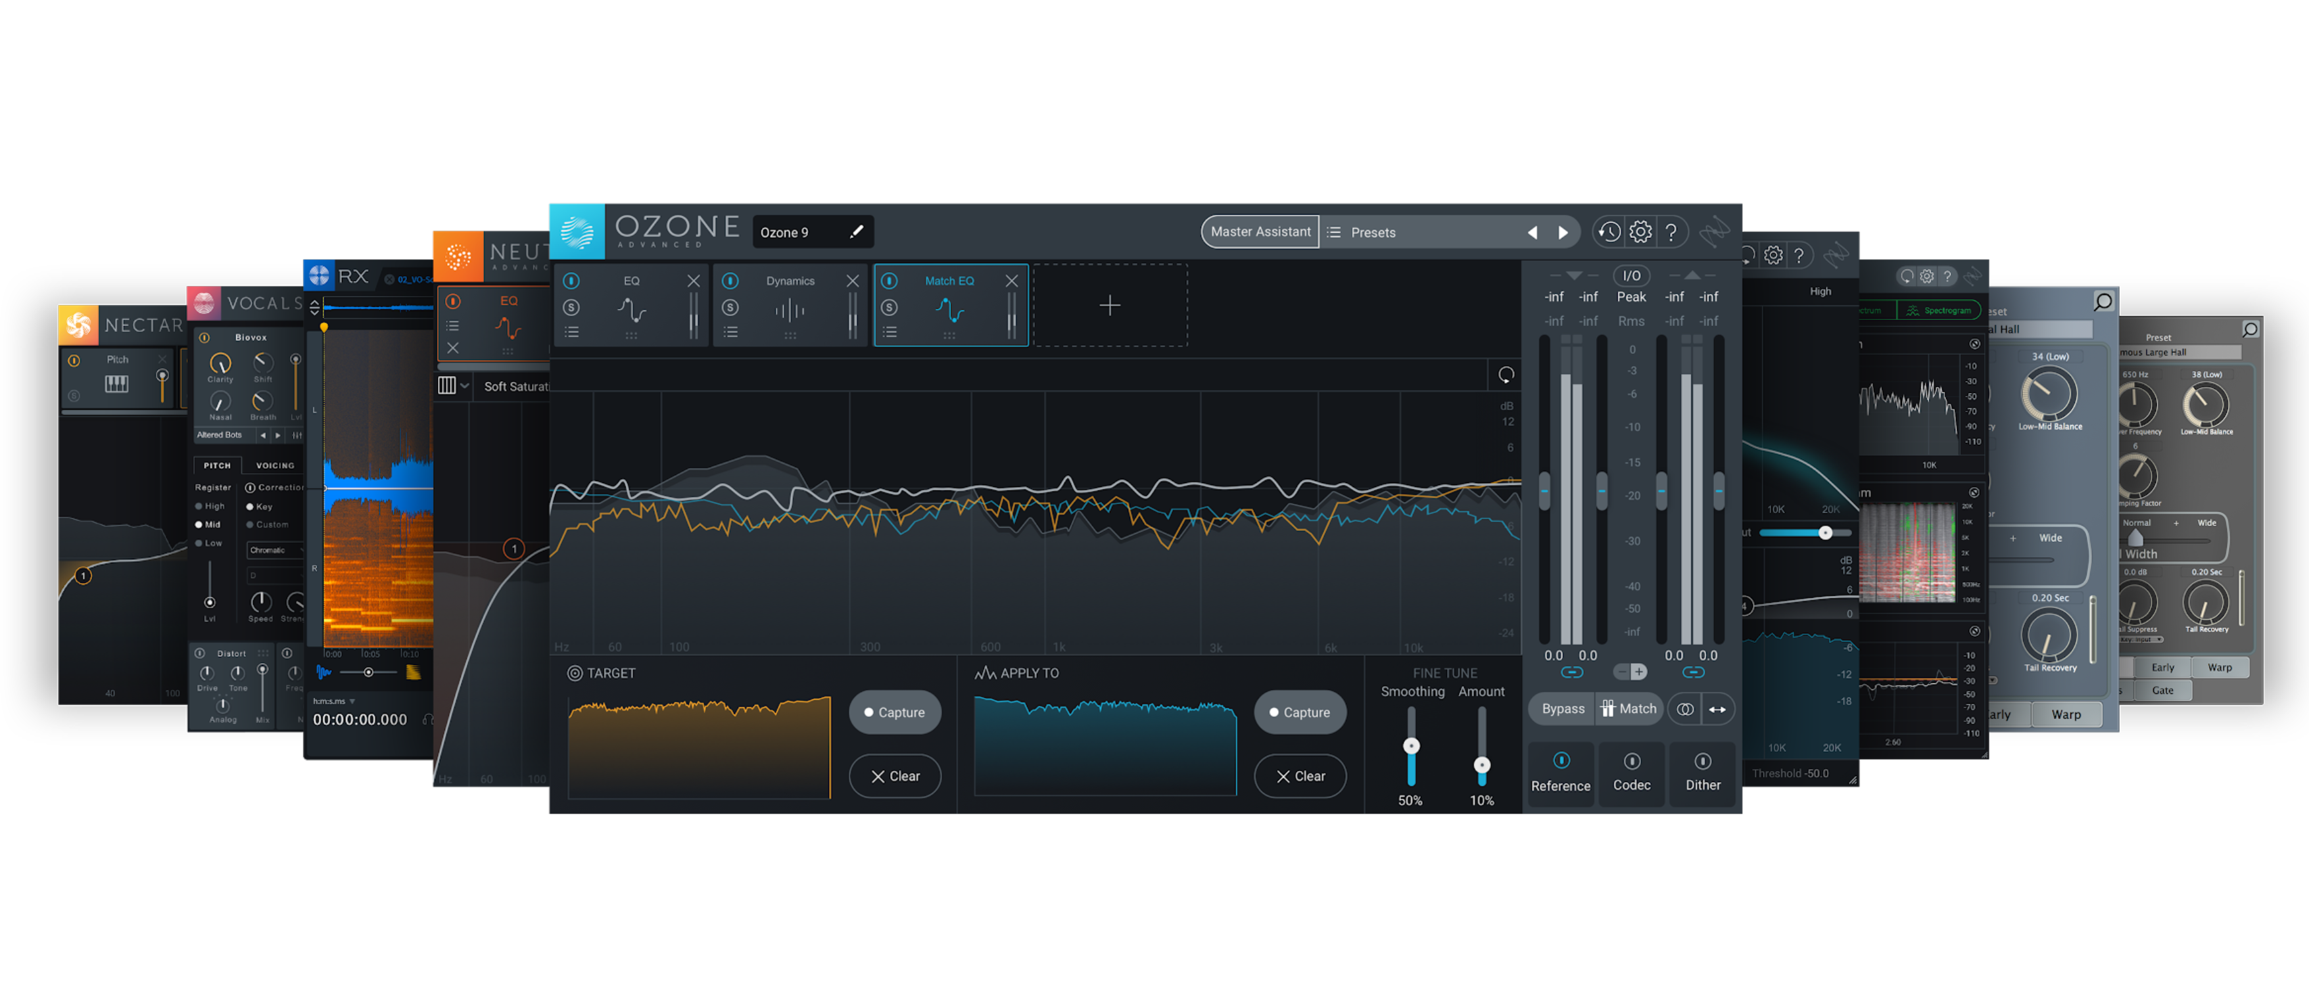2309x991 pixels.
Task: Click the reset loop icon above the spectrum
Action: pos(1506,375)
